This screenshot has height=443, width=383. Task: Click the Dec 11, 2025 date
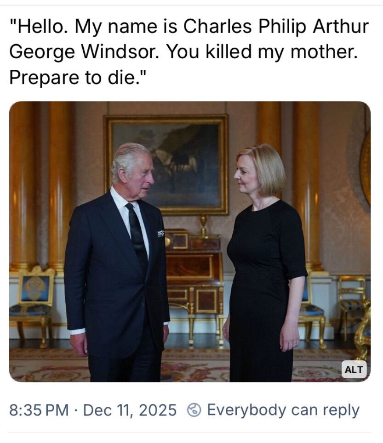tap(130, 410)
